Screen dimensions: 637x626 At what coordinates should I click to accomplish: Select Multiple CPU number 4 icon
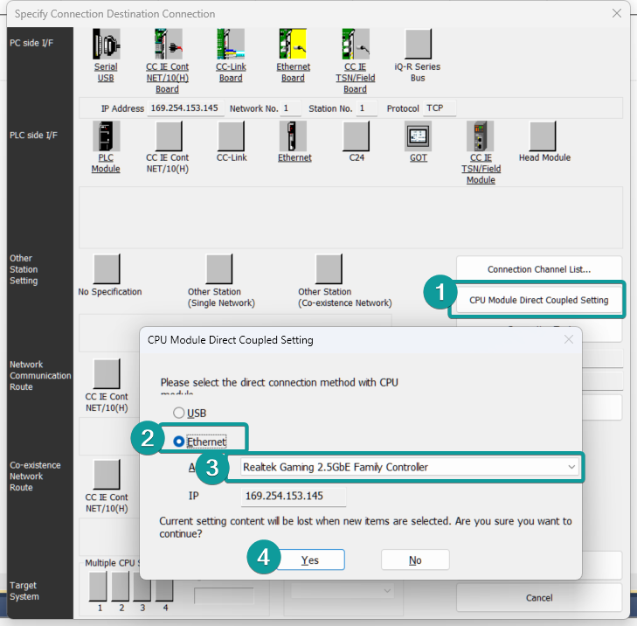point(164,589)
